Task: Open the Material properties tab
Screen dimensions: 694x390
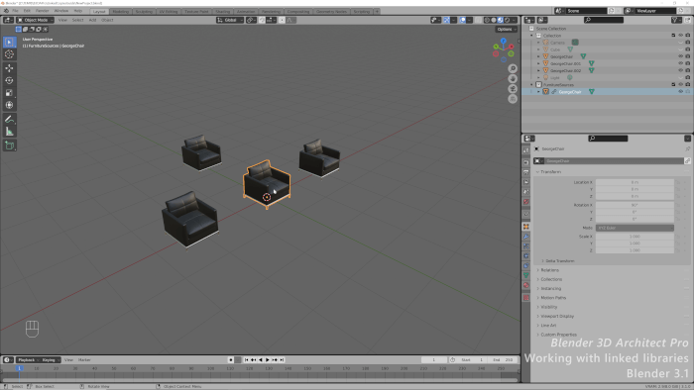Action: pyautogui.click(x=526, y=285)
